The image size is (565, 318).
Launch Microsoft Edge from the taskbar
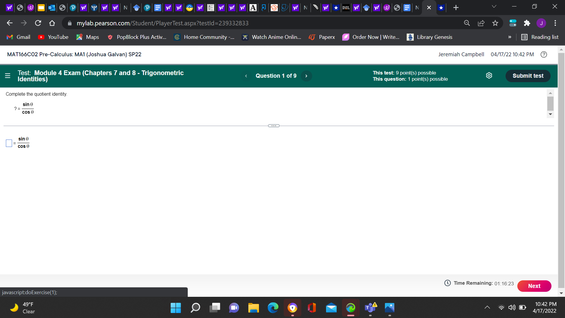click(273, 308)
